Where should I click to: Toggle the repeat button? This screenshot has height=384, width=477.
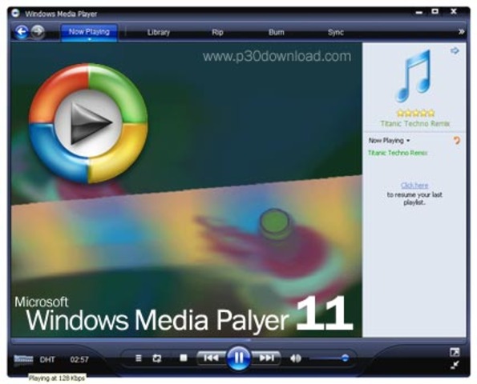click(156, 358)
